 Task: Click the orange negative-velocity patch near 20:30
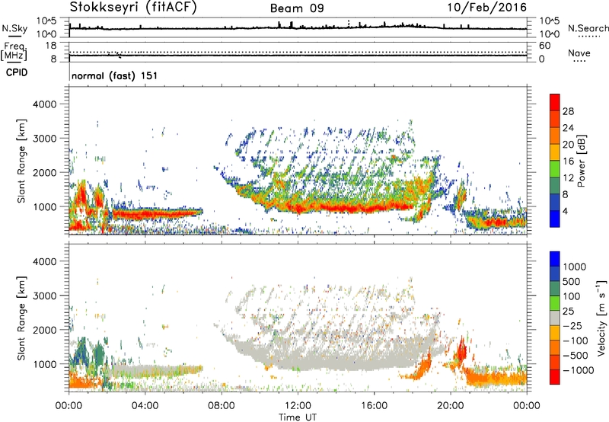[461, 349]
